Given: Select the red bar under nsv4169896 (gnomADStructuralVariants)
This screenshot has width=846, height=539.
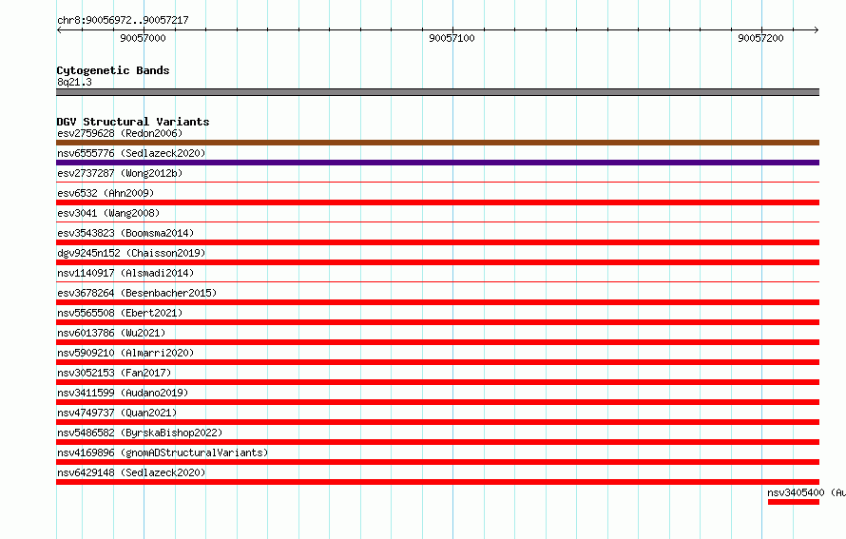Looking at the screenshot, I should [437, 462].
